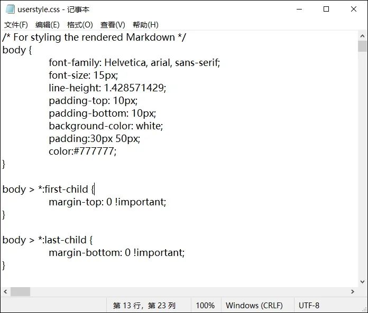Click the vertical scrollbar up arrow
The height and width of the screenshot is (313, 368).
click(363, 36)
